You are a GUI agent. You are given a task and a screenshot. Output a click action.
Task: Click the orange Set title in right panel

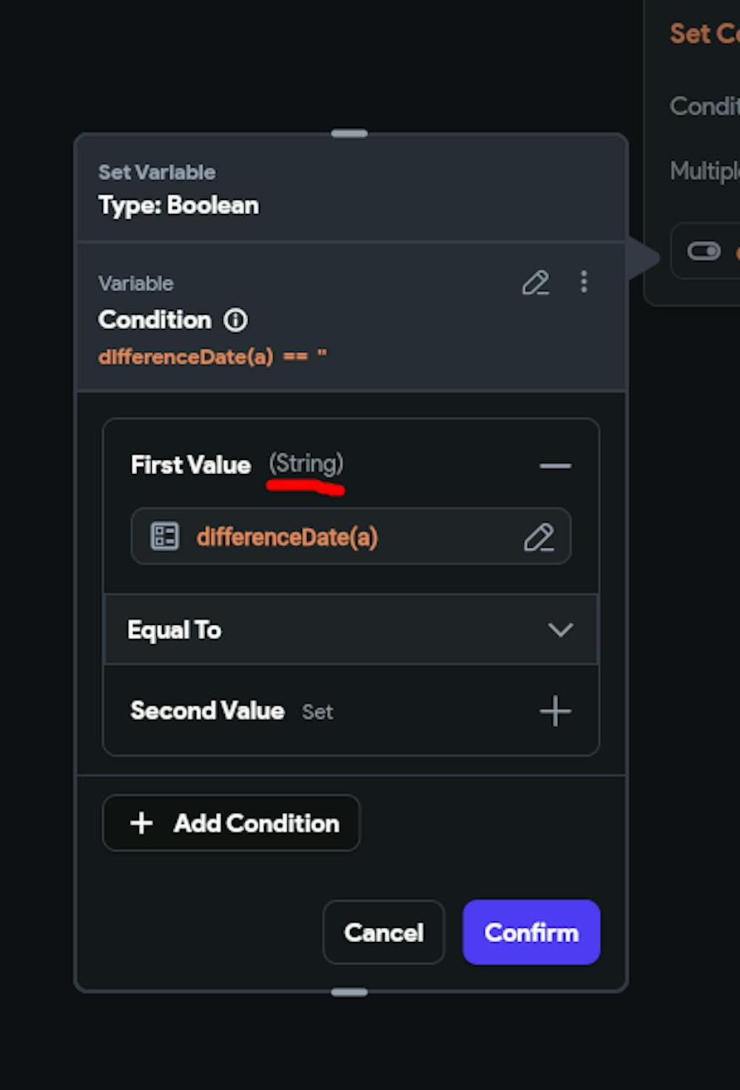[x=703, y=34]
